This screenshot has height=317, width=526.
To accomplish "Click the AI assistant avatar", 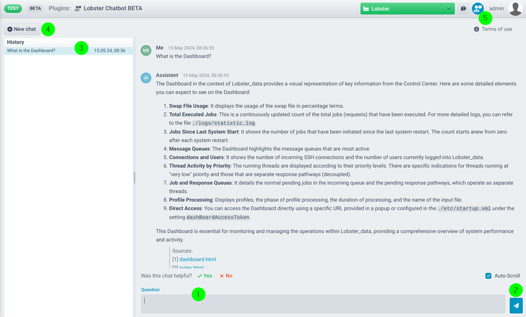I will 146,78.
